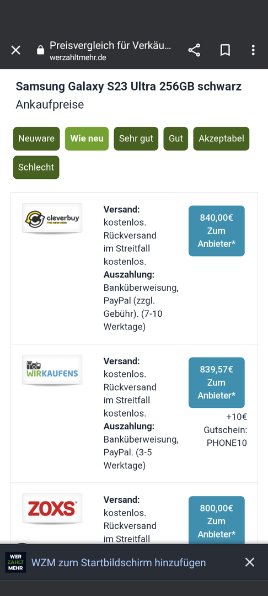Open the share icon in toolbar

pyautogui.click(x=194, y=50)
